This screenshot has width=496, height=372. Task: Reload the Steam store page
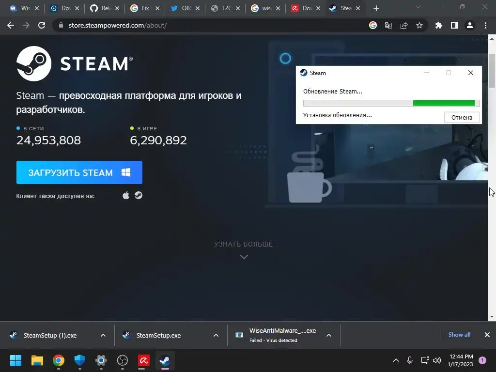coord(42,25)
